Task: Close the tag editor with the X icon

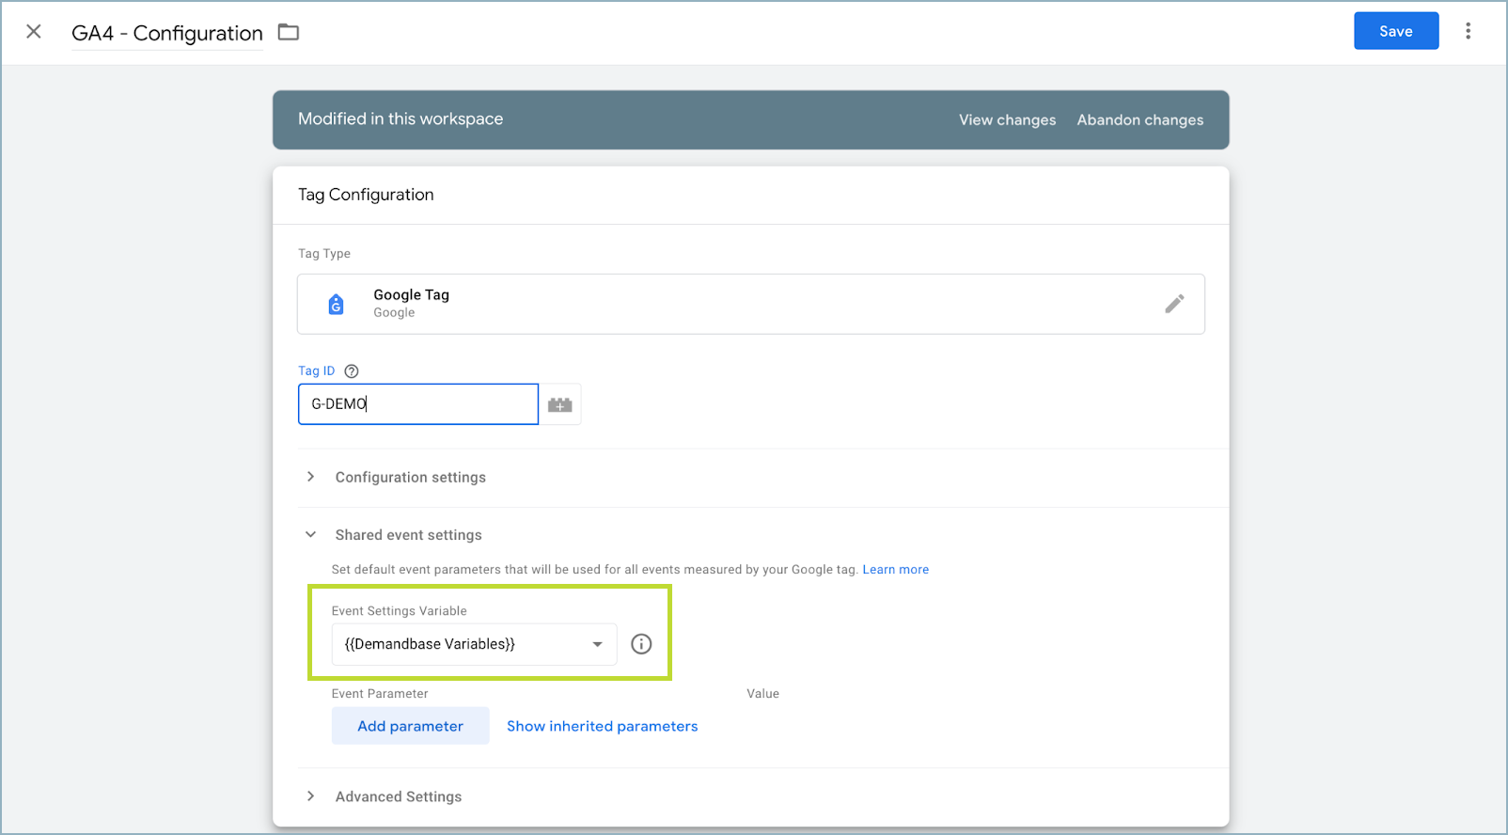Action: pyautogui.click(x=34, y=32)
